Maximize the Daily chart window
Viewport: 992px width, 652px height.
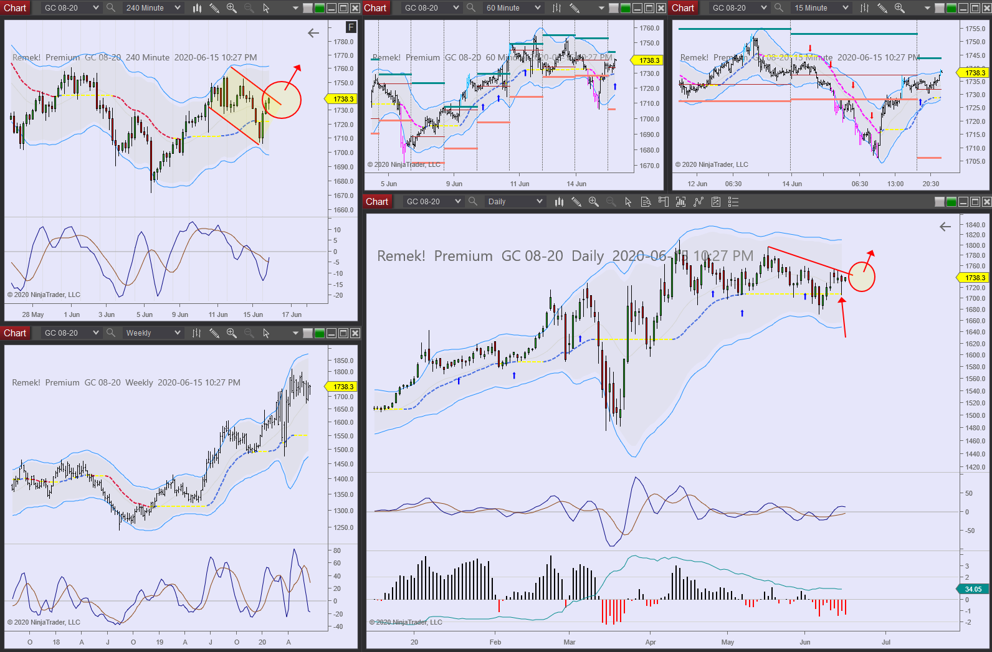[x=975, y=202]
